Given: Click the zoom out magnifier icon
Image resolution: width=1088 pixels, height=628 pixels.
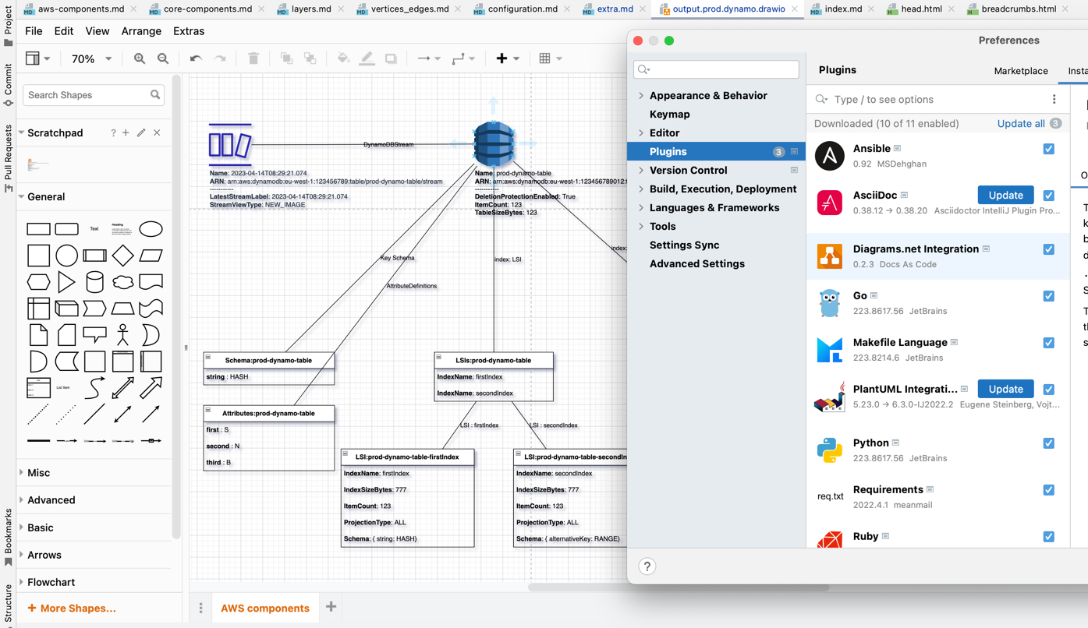Looking at the screenshot, I should 163,58.
